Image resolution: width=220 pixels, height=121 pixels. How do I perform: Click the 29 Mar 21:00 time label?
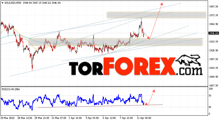[x=42, y=118]
